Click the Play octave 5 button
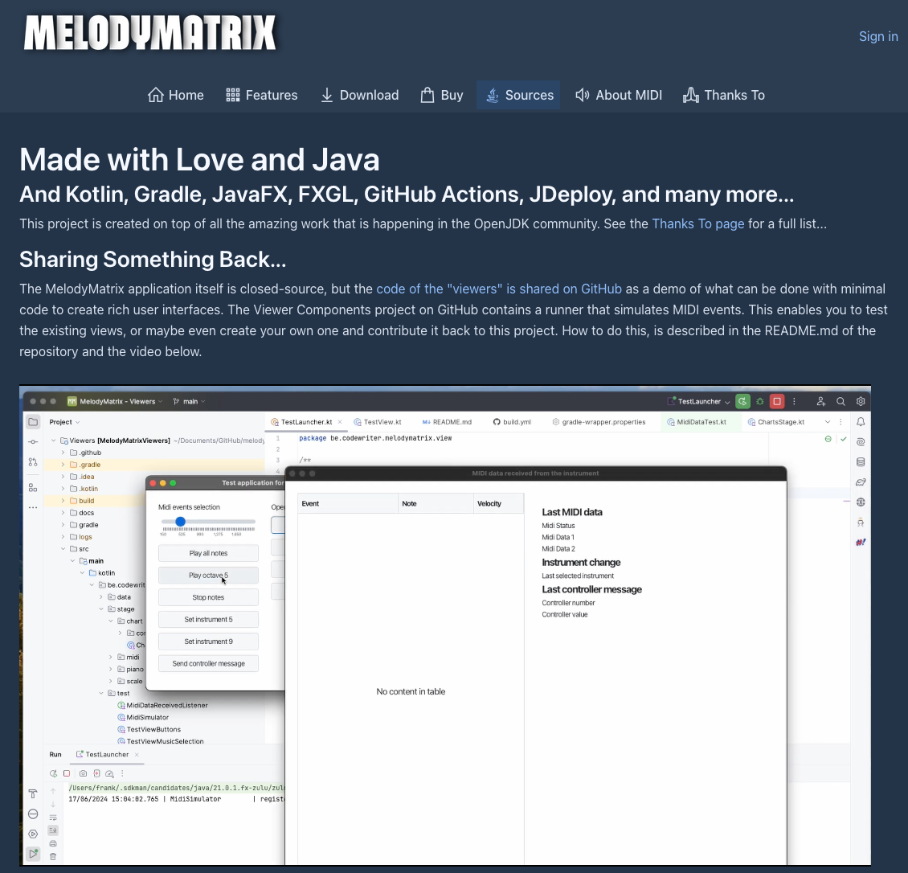 208,576
